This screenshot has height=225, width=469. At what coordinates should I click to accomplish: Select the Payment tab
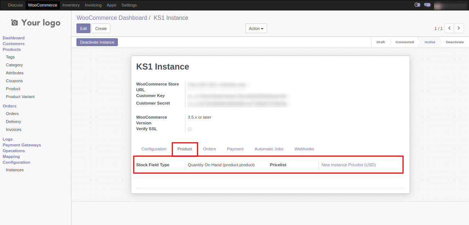point(235,149)
